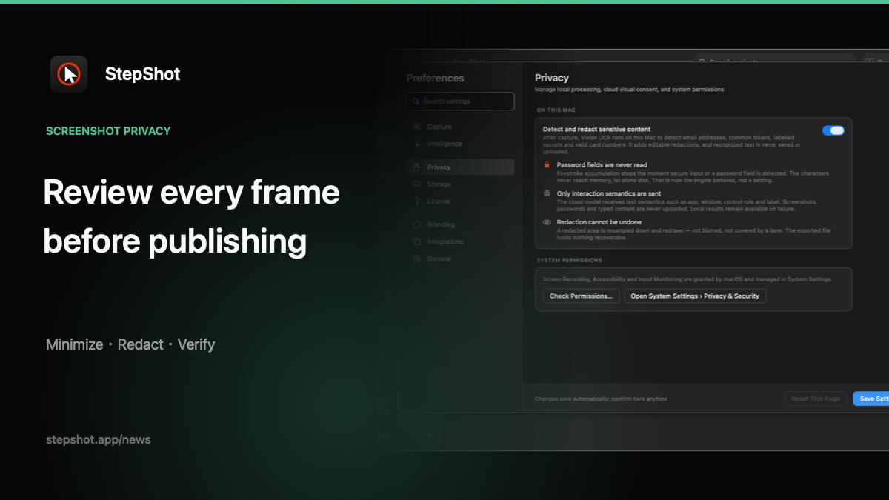Open the Branding preferences section
Viewport: 889px width, 500px height.
click(x=460, y=224)
